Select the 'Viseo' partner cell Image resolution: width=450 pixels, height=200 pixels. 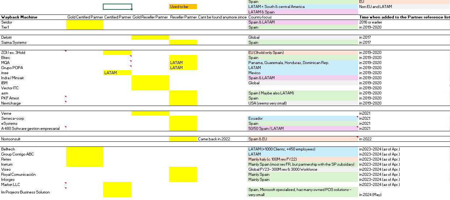pos(33,169)
